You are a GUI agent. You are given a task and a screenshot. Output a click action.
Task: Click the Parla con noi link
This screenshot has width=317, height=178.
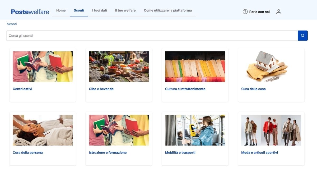coord(259,12)
